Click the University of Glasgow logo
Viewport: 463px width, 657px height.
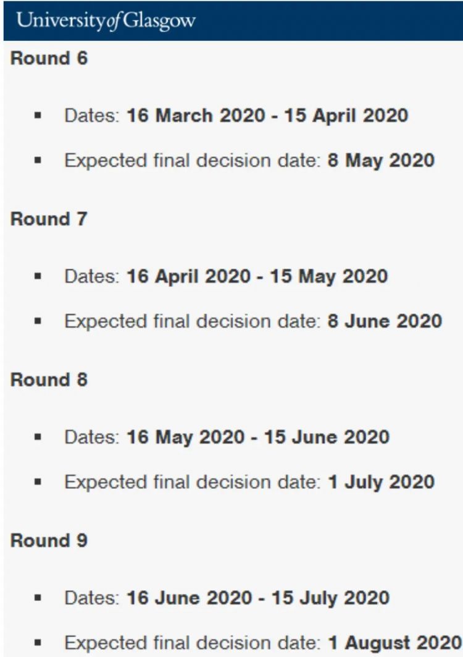106,21
